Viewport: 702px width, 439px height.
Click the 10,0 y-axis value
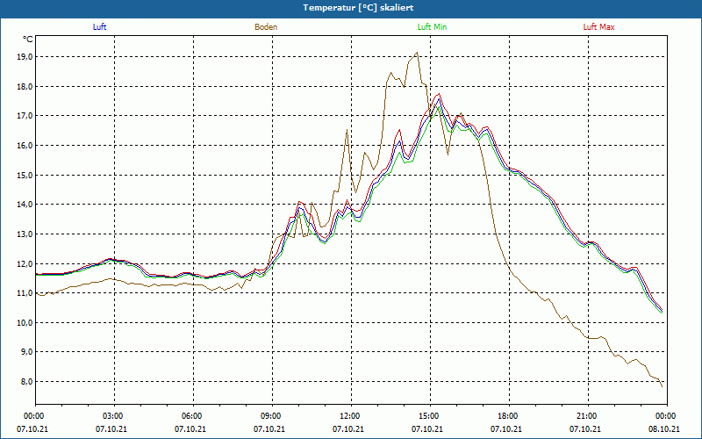click(25, 322)
